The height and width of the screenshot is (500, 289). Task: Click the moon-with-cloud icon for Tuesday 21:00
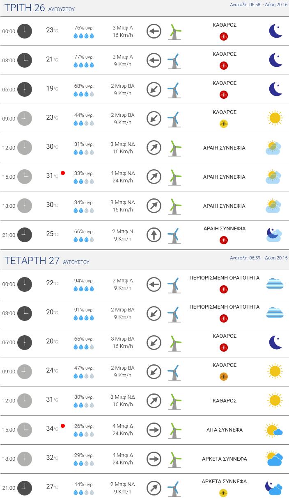(x=274, y=235)
